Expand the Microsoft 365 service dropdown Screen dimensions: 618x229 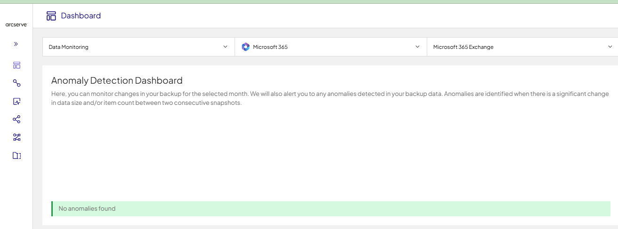tap(331, 47)
